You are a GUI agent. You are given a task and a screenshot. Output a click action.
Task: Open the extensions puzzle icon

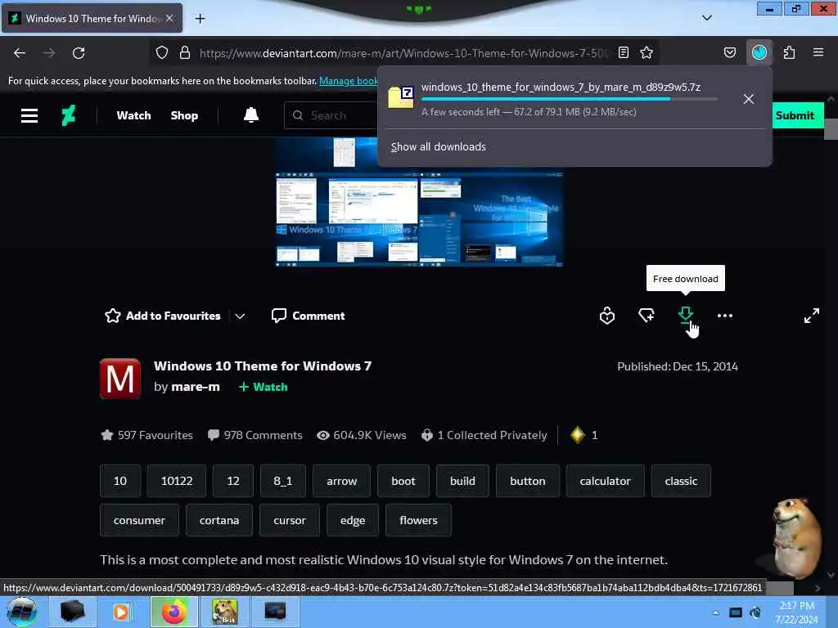[790, 52]
